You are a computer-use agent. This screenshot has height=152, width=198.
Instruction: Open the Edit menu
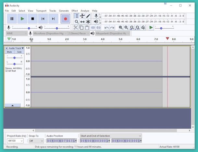(14, 11)
